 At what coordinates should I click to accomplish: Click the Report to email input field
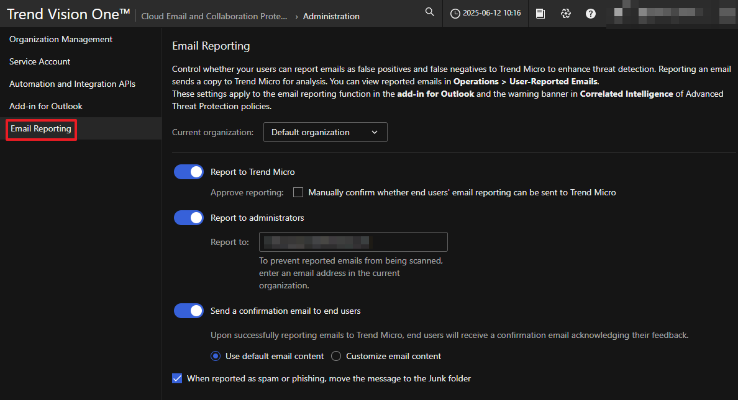[353, 242]
